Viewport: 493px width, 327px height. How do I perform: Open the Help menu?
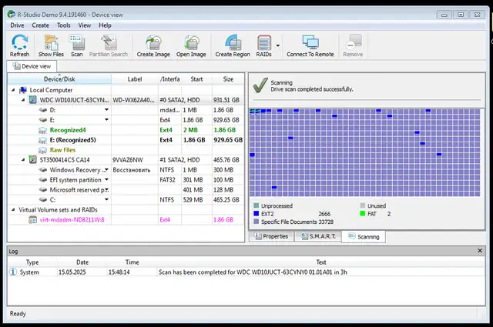pyautogui.click(x=105, y=25)
